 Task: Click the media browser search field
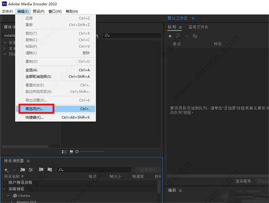(132, 35)
